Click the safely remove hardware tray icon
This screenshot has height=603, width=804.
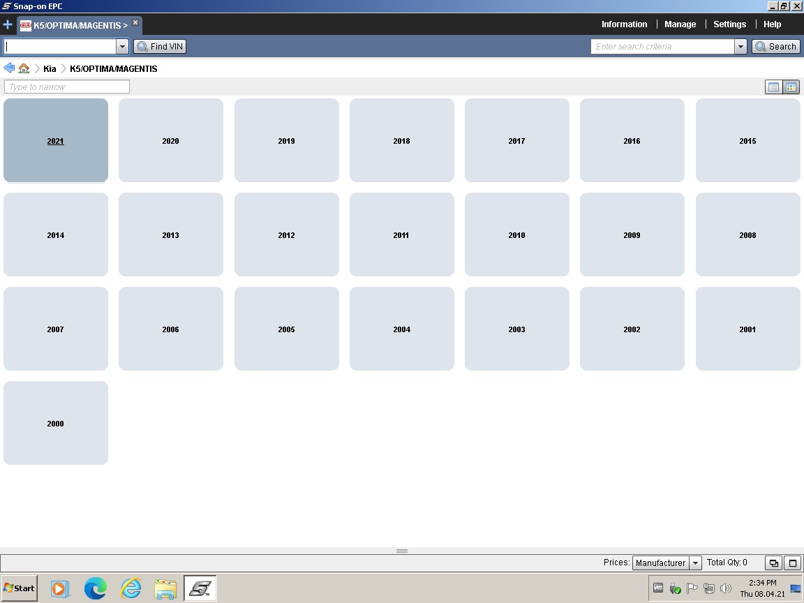pyautogui.click(x=676, y=588)
